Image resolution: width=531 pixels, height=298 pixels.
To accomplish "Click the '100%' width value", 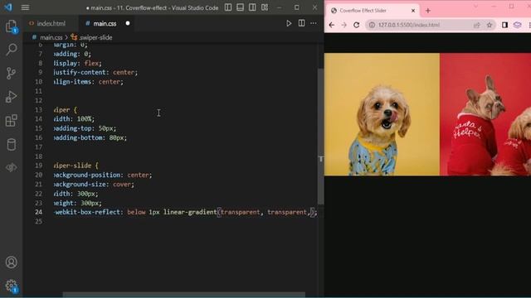I will click(x=85, y=119).
